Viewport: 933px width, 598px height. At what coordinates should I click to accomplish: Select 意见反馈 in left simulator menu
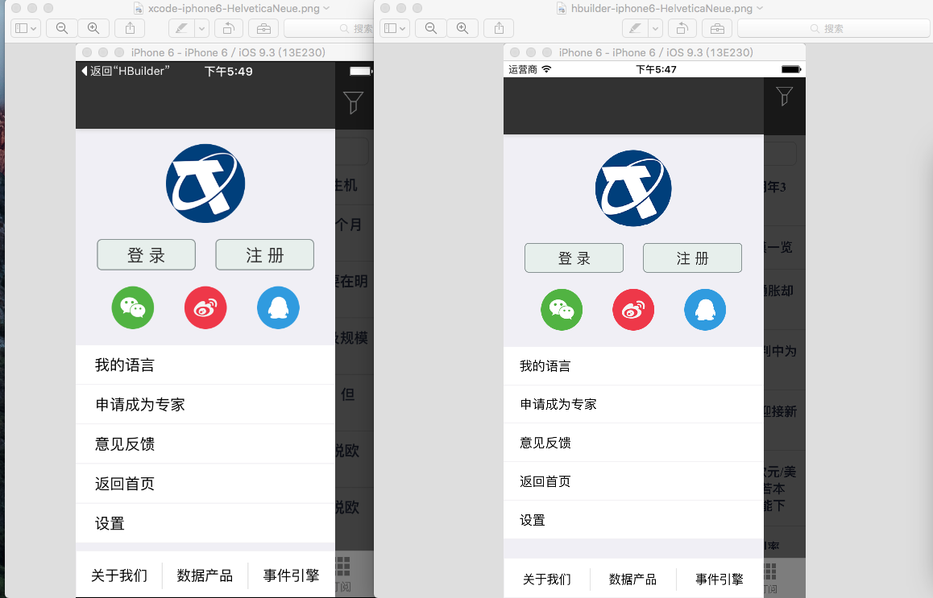coord(205,444)
